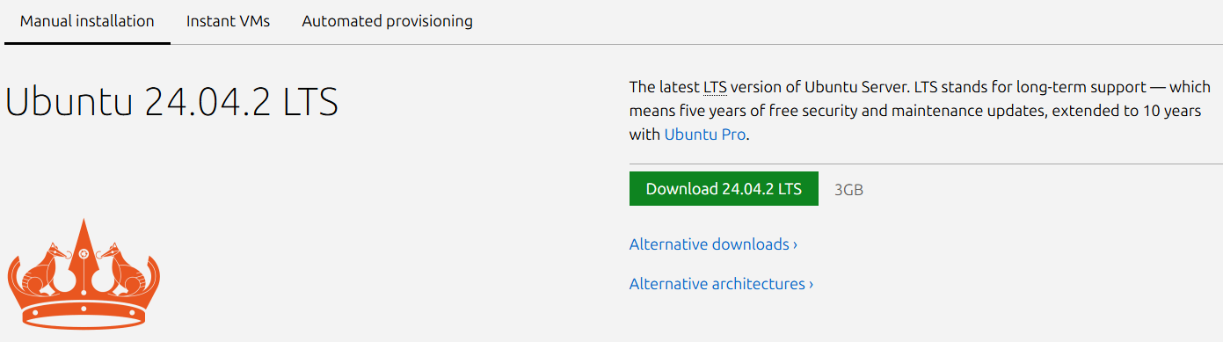
Task: Switch to the Instant VMs tab
Action: coord(228,21)
